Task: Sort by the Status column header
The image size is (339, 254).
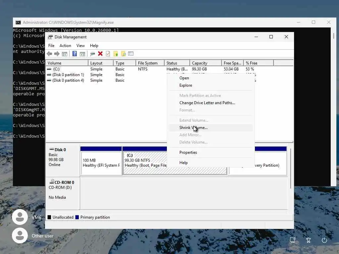Action: pyautogui.click(x=177, y=63)
